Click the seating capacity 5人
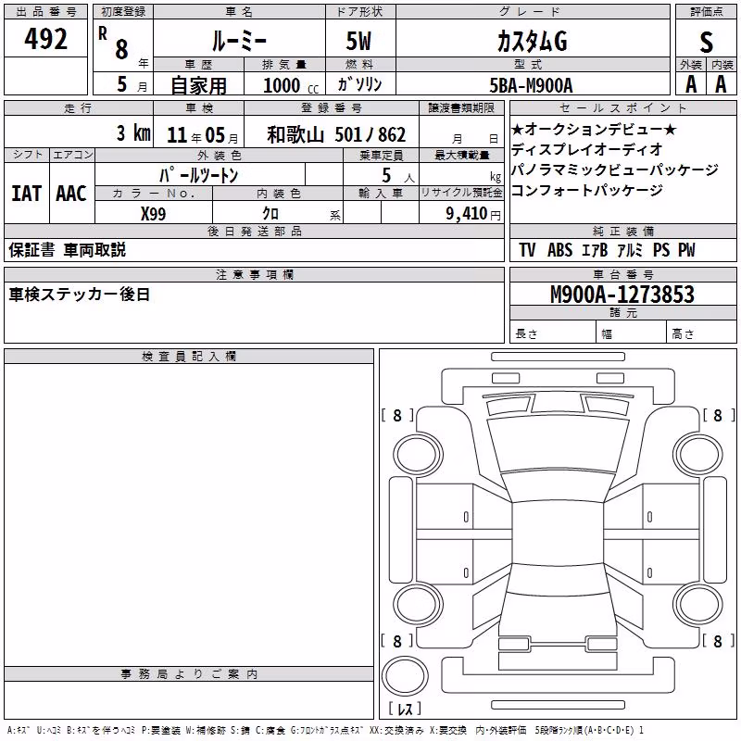Screen dimensions: 741x741 click(x=397, y=175)
